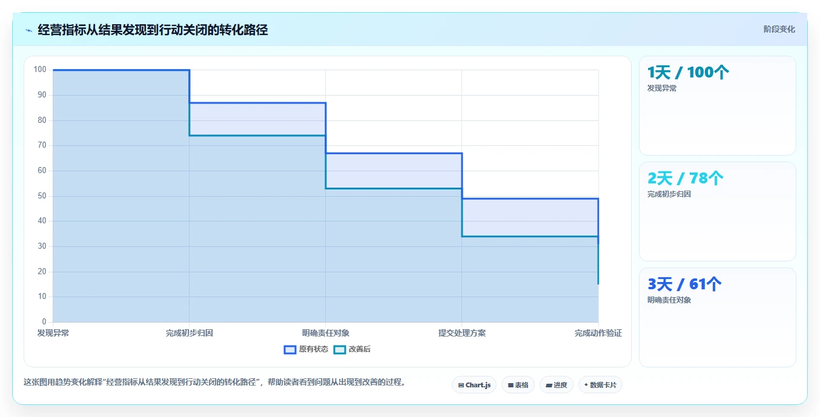The height and width of the screenshot is (417, 820).
Task: Click the chart description sentence below chart
Action: [x=214, y=383]
